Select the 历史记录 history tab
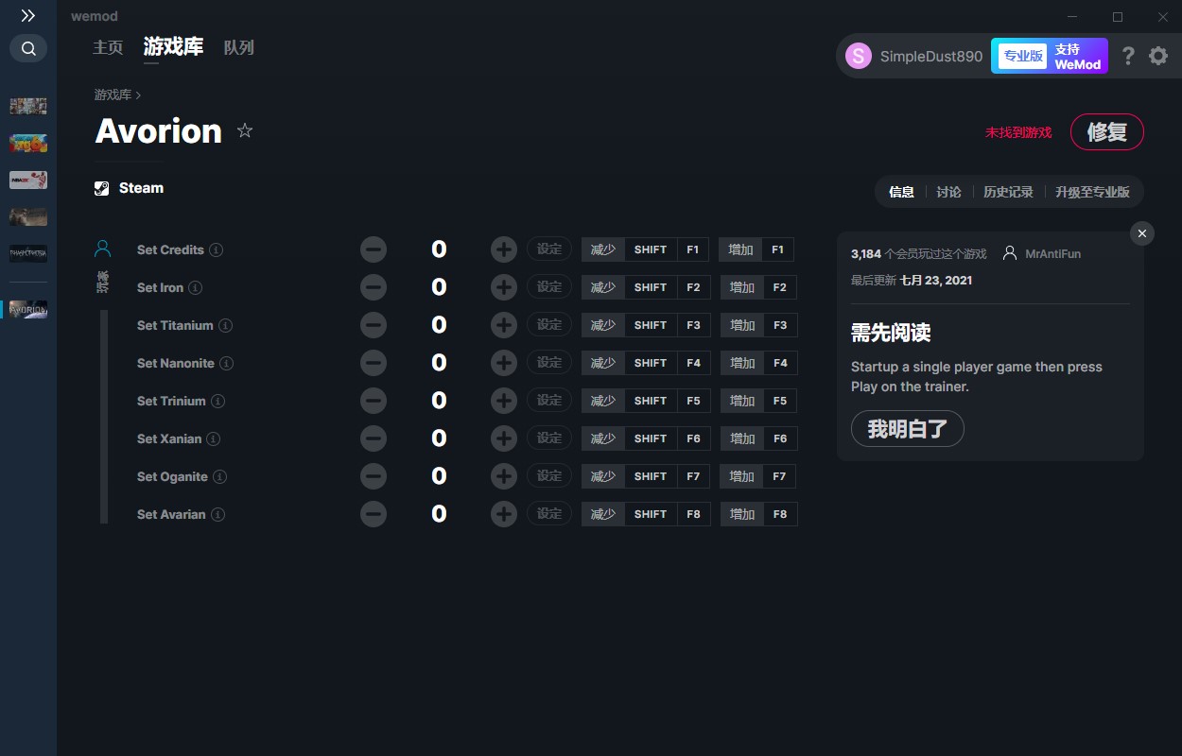 tap(1008, 192)
